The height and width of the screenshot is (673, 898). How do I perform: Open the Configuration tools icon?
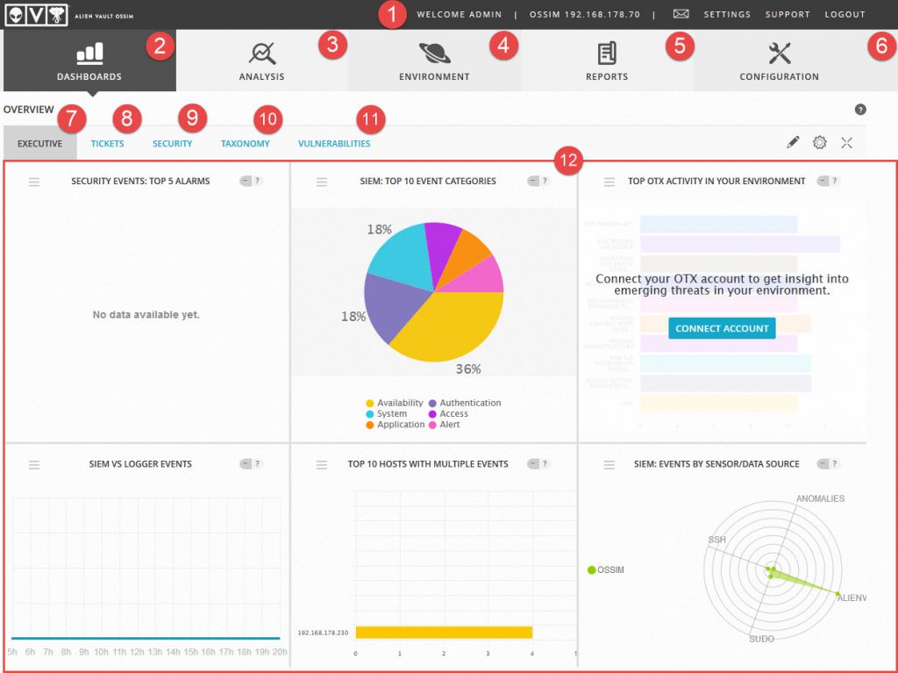[779, 54]
